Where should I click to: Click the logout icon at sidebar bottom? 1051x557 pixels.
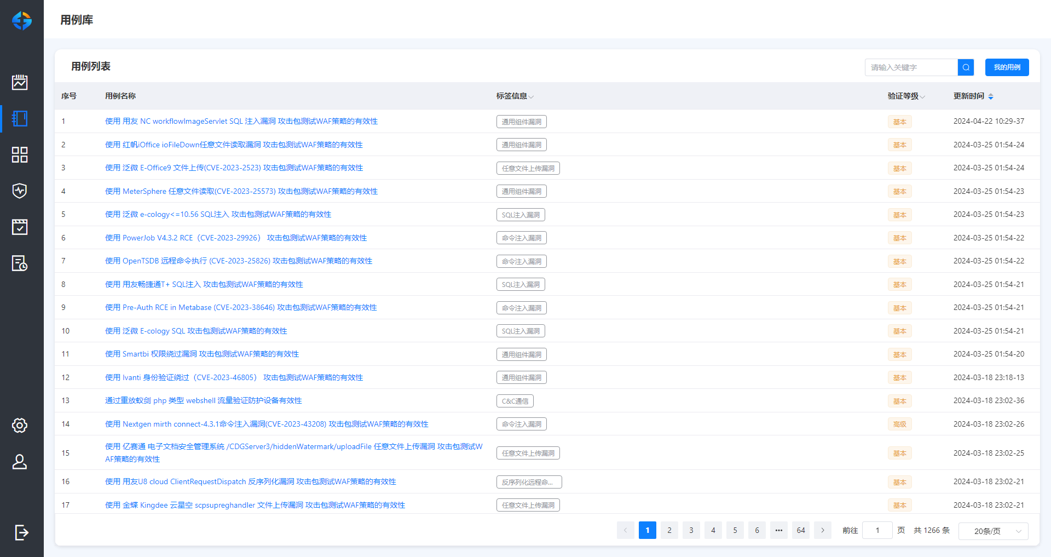click(x=21, y=532)
